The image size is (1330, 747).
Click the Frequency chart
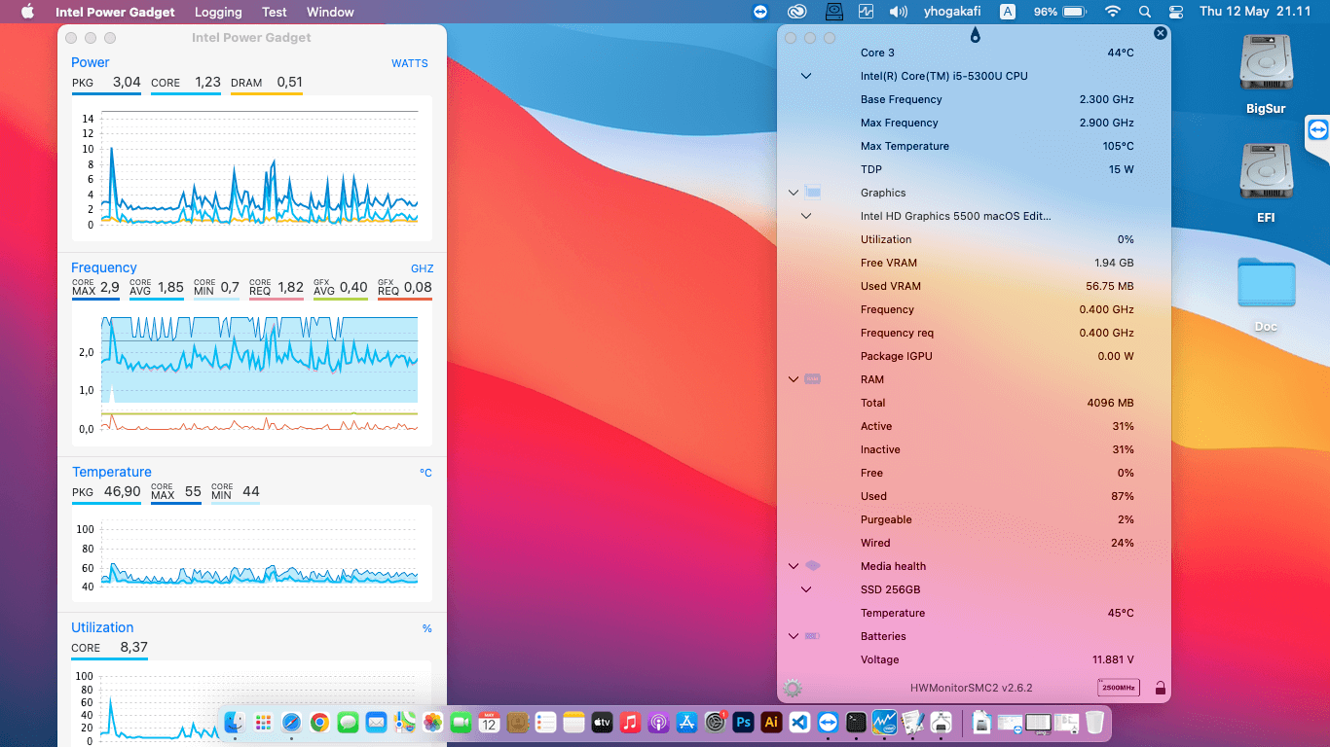click(252, 373)
